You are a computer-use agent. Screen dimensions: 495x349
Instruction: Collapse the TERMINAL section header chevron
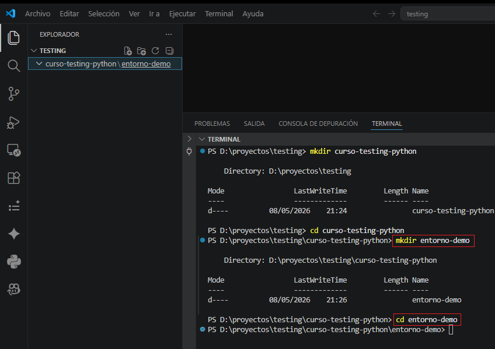[x=202, y=139]
